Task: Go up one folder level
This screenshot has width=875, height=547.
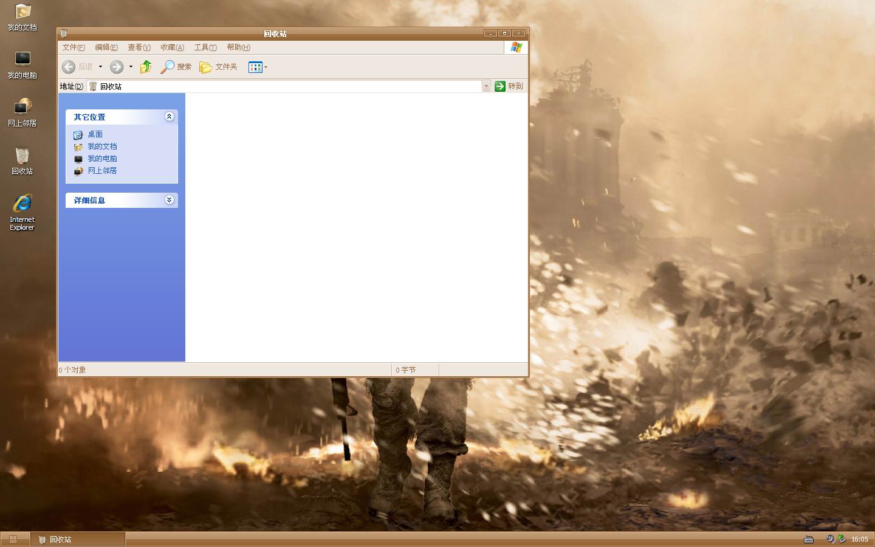Action: [146, 67]
